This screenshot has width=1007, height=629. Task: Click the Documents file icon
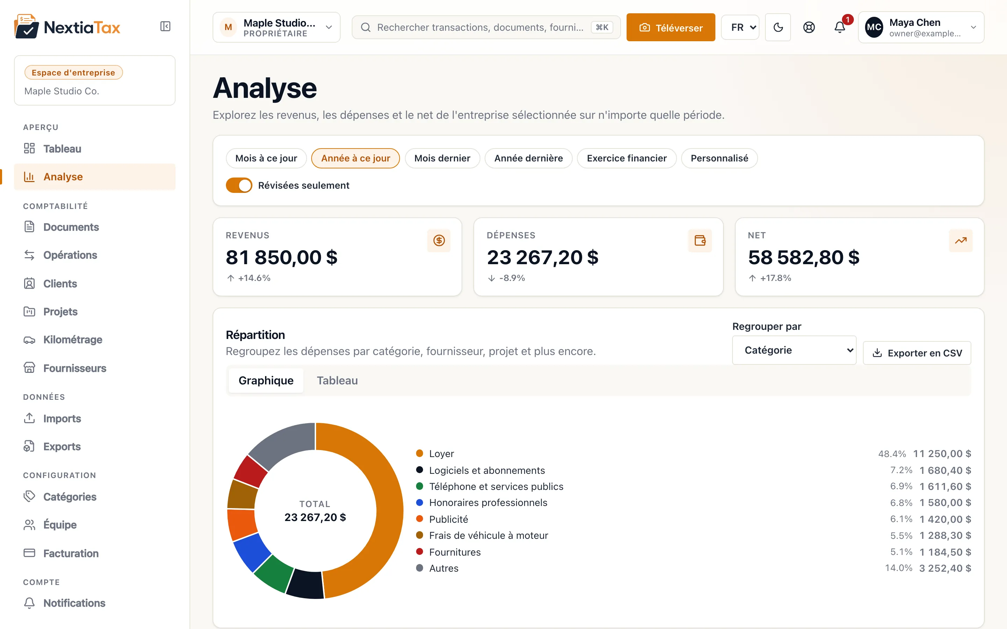29,227
